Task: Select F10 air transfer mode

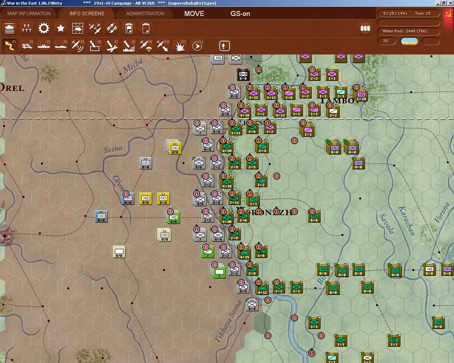Action: tap(163, 46)
